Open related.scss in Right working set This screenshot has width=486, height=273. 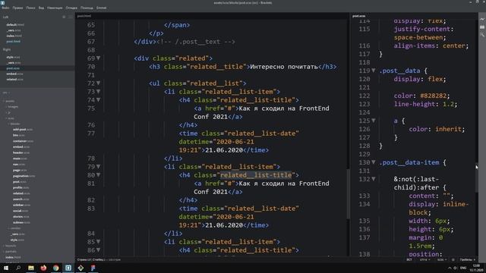(14, 80)
